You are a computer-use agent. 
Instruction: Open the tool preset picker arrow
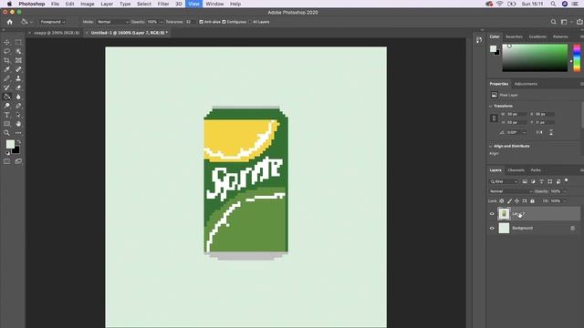[x=32, y=22]
